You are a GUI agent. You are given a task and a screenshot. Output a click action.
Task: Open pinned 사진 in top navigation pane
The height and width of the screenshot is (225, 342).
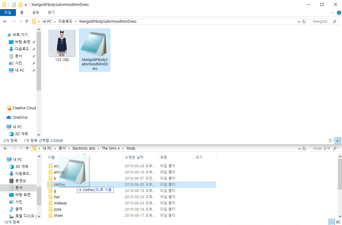[x=18, y=63]
